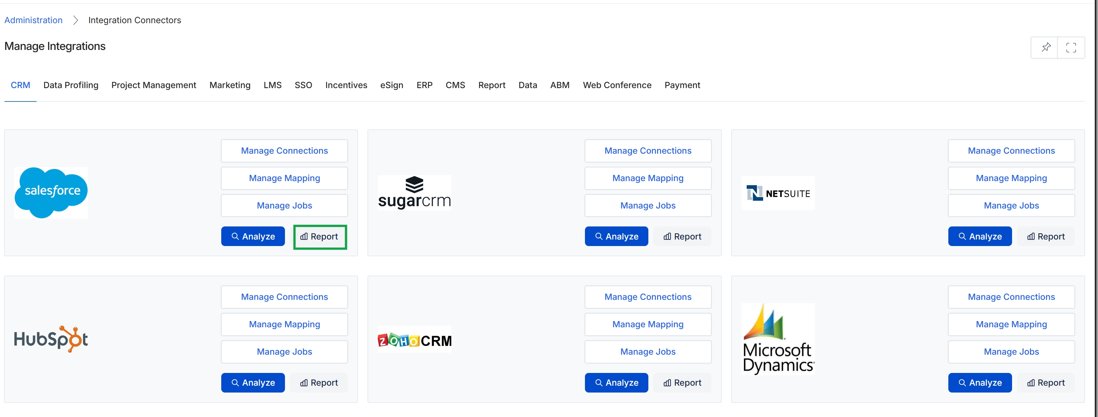View the Microsoft Dynamics Report

[x=1046, y=382]
